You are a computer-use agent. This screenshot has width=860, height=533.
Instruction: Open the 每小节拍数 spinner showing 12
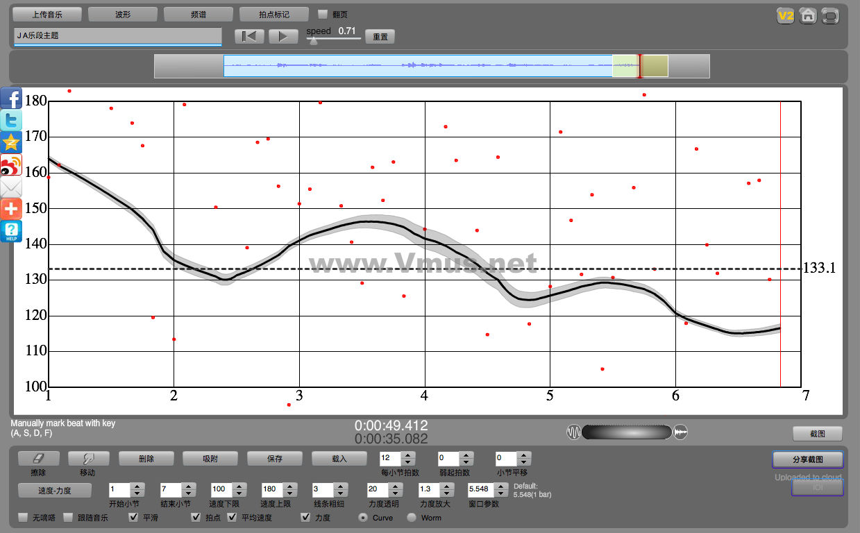click(408, 459)
